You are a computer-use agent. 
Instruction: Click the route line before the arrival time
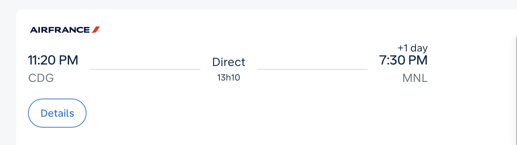[x=312, y=69]
